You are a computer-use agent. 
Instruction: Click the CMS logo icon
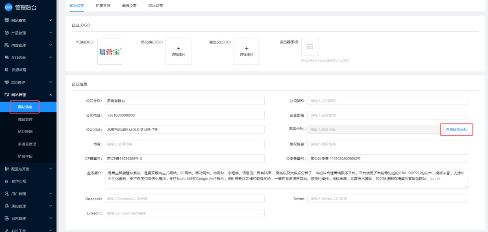click(x=9, y=7)
